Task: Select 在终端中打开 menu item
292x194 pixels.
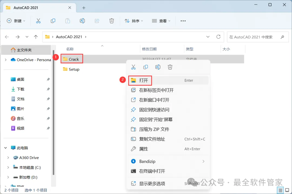Action: pyautogui.click(x=168, y=171)
